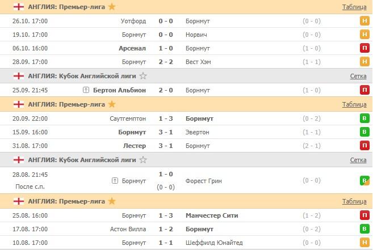Click the draw badge for Борнмут–Вест Хэм

365,62
